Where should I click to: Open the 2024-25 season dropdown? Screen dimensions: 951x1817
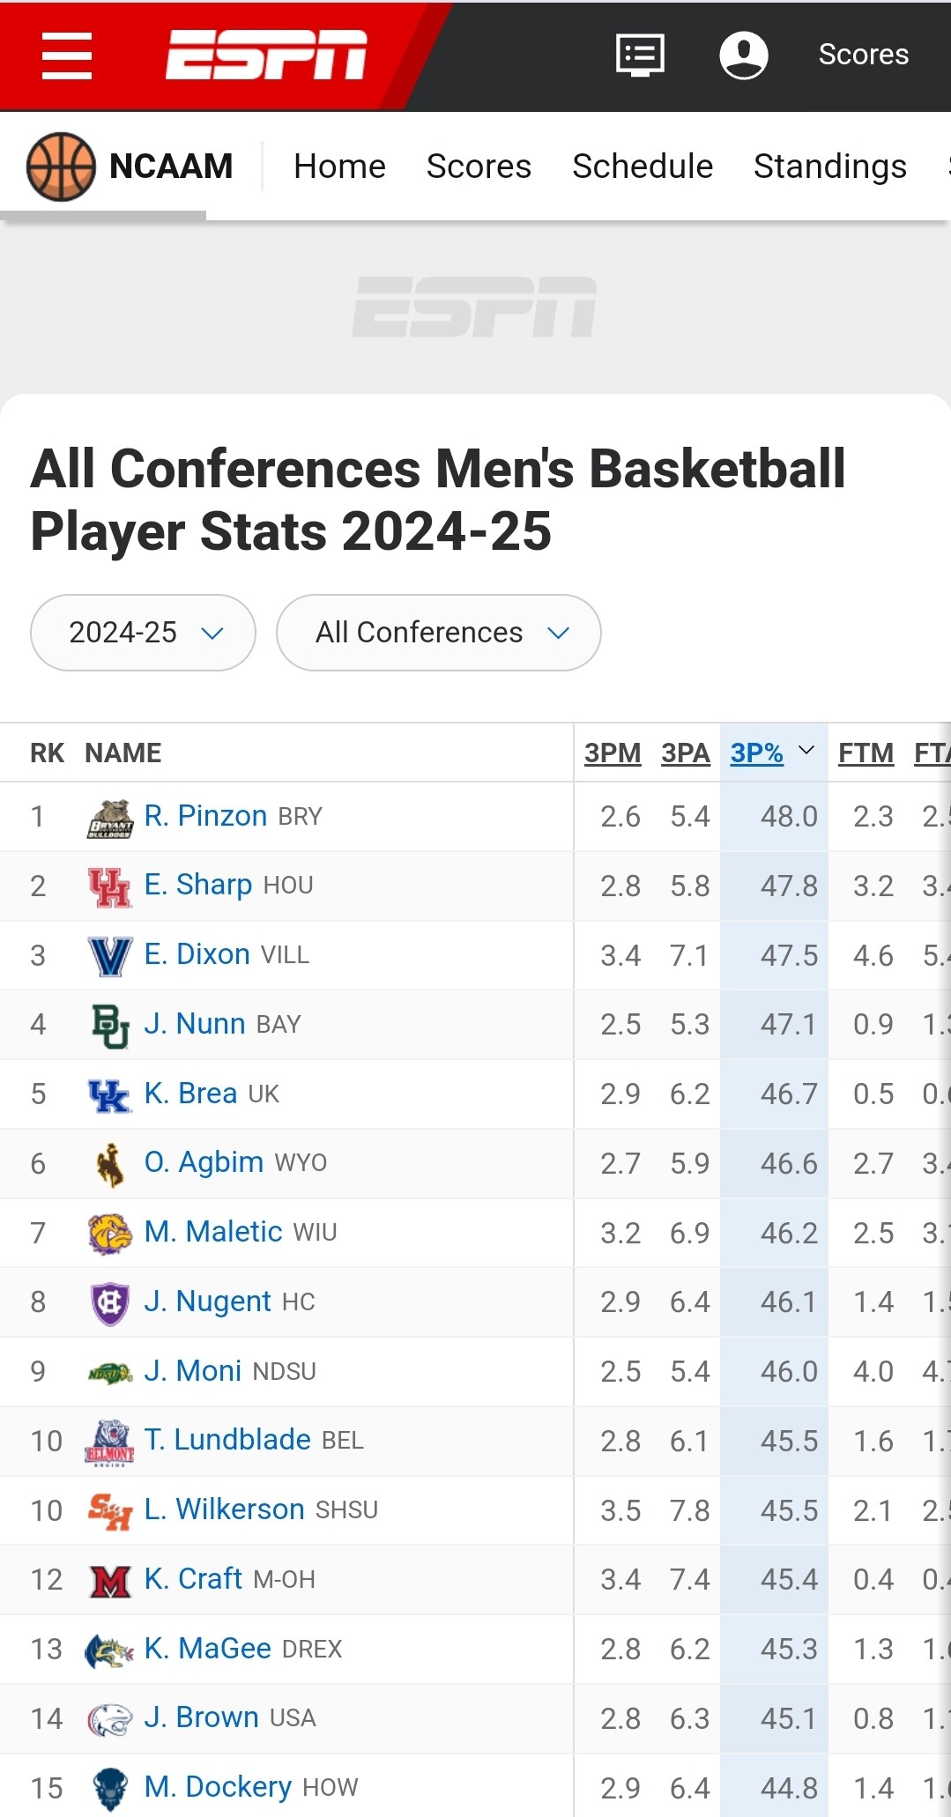pyautogui.click(x=143, y=633)
